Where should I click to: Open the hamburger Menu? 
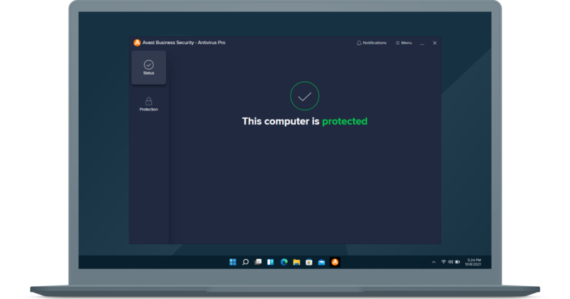[403, 43]
